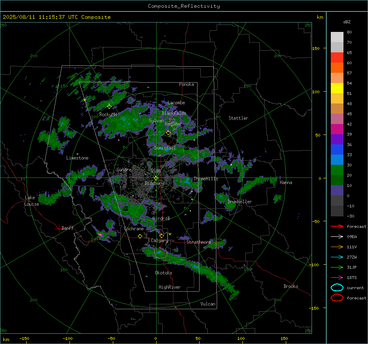Click the 33 dBZ blue color swatch

click(337, 150)
